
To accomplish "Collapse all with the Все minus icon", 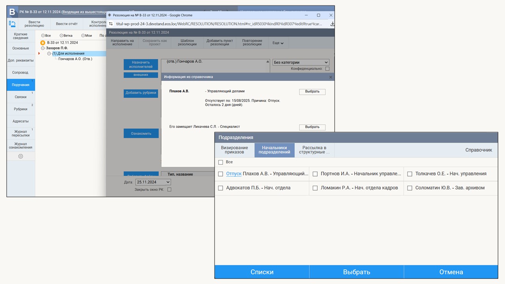I will [43, 35].
